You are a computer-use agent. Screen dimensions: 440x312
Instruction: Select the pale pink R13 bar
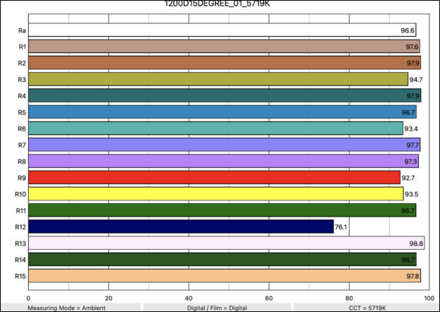coord(212,244)
